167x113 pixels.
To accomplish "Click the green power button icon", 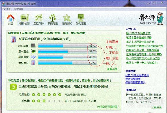I will 13,87.
